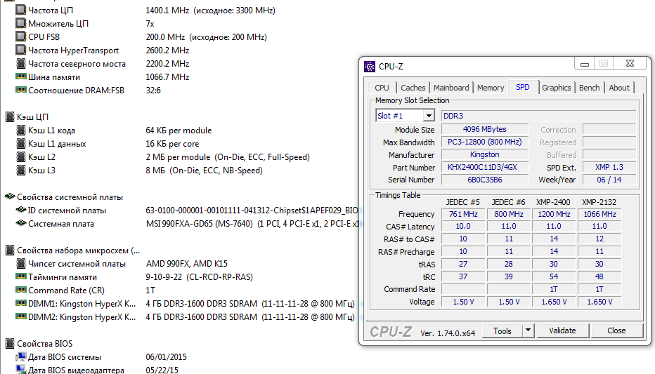Click the XMP-2132 voltage cell 1.650 V
The height and width of the screenshot is (374, 655).
(600, 302)
